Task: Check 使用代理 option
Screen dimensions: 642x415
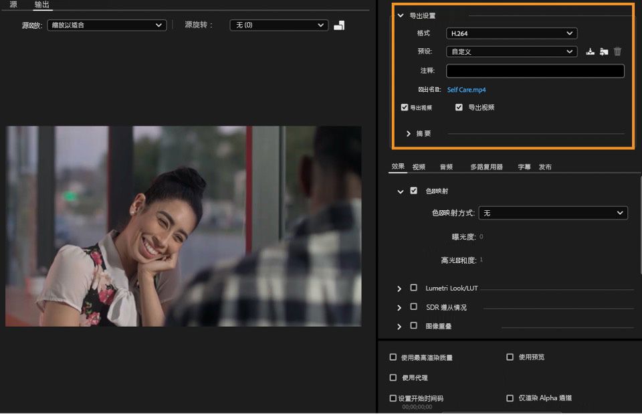Action: pos(393,378)
